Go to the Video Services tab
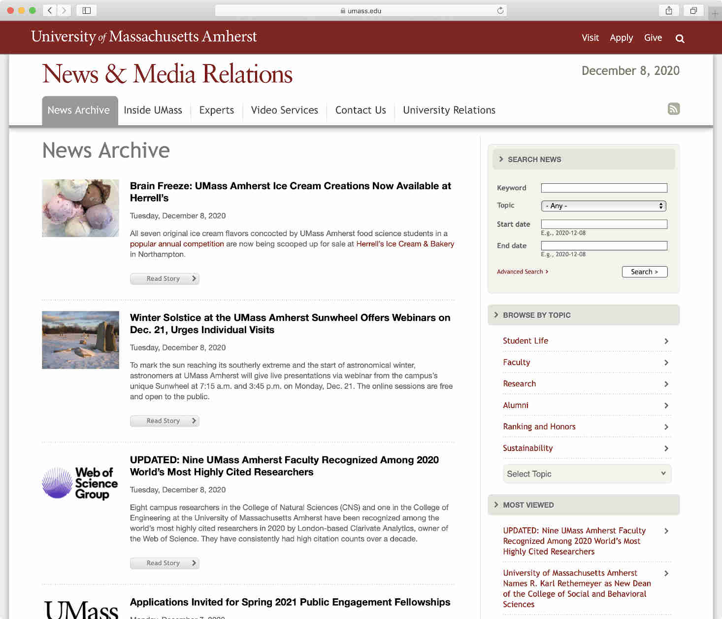The width and height of the screenshot is (722, 619). pos(285,110)
